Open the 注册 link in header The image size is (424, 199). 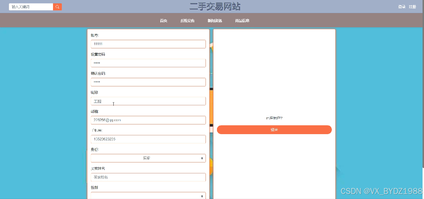tap(412, 7)
